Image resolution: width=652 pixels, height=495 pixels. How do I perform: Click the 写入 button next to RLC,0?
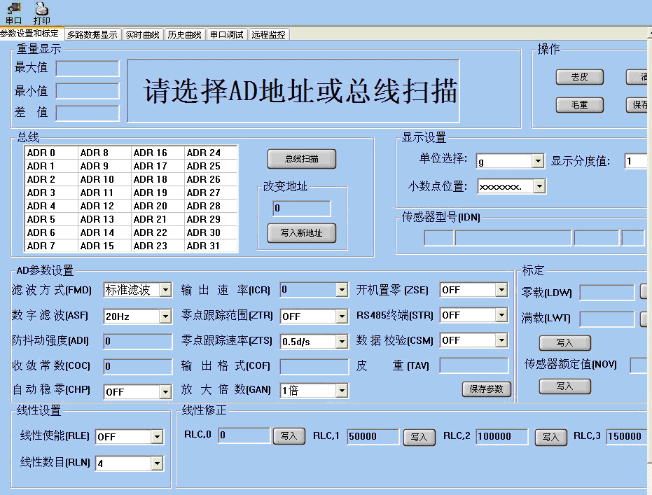pyautogui.click(x=289, y=435)
